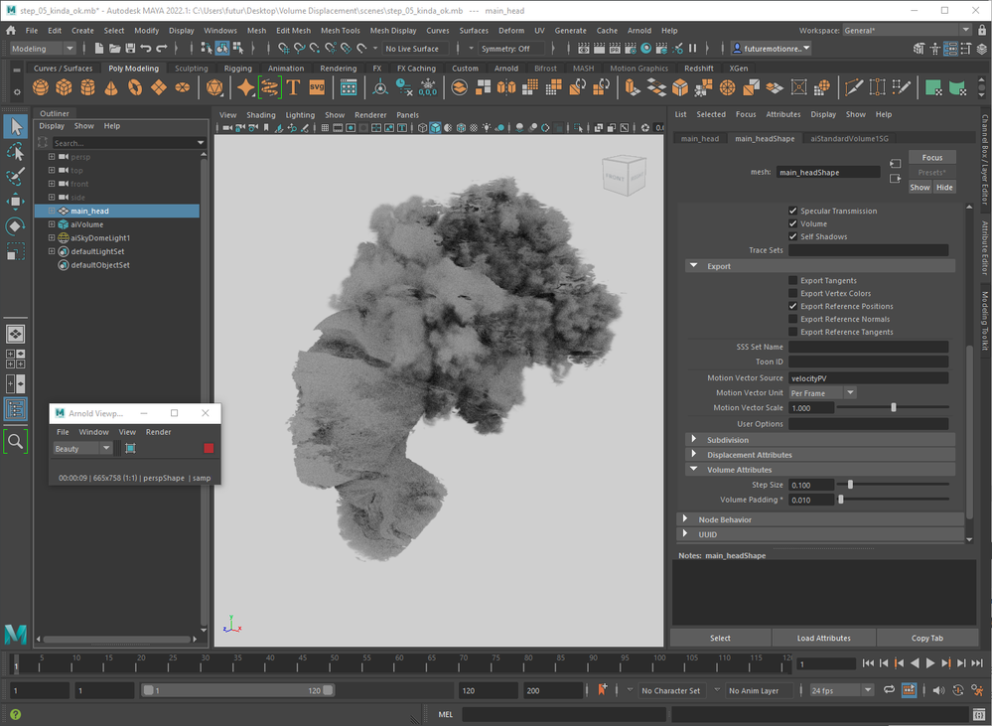Click the Load Attributes button
This screenshot has width=992, height=726.
pos(823,639)
